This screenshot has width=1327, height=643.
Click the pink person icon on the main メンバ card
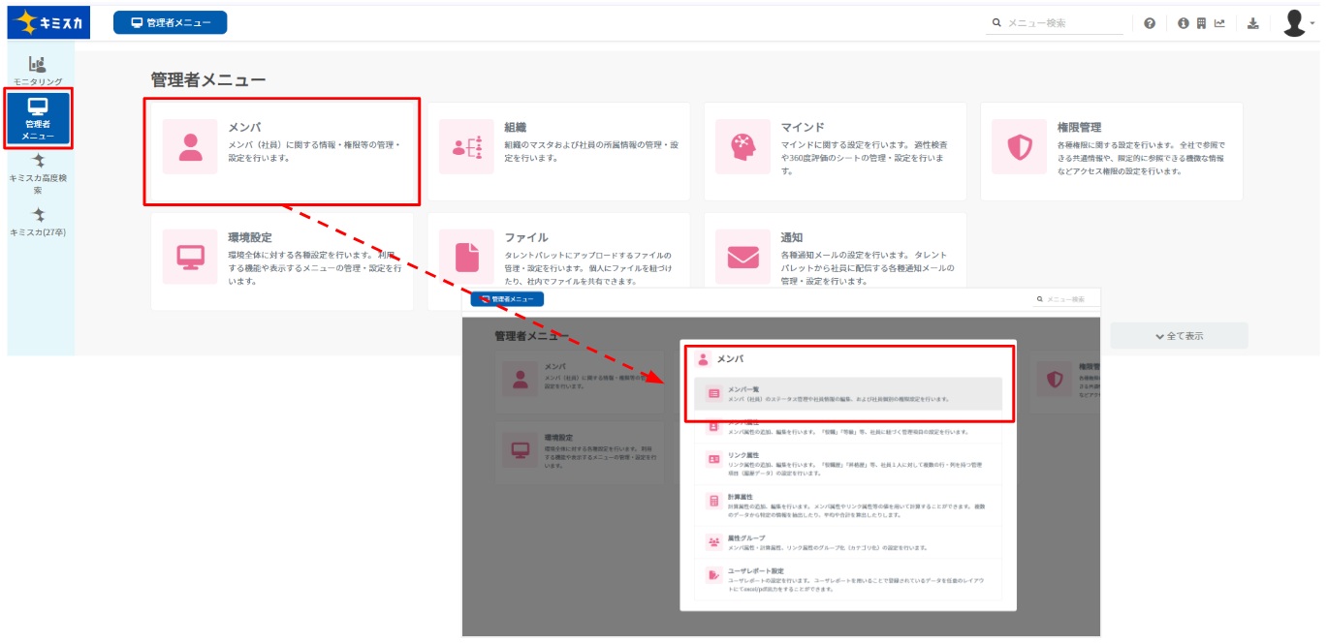click(191, 147)
